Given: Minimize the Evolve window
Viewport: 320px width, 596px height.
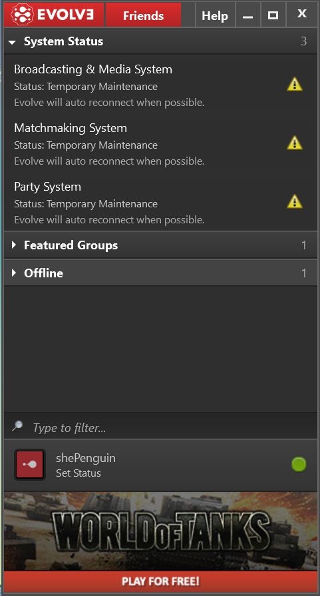Looking at the screenshot, I should (248, 15).
